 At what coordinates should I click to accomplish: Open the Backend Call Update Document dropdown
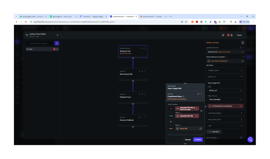(x=225, y=52)
